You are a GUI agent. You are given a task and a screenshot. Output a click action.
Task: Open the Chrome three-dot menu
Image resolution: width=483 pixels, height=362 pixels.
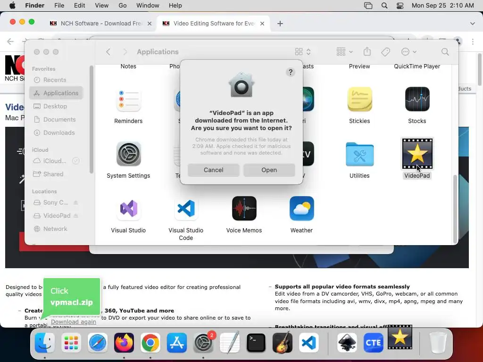[473, 41]
